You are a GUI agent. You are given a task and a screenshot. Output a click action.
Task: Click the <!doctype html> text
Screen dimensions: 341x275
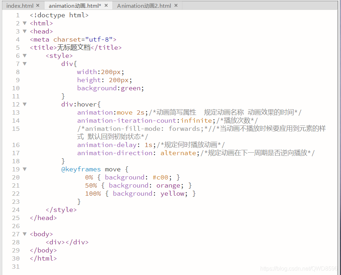click(x=59, y=15)
